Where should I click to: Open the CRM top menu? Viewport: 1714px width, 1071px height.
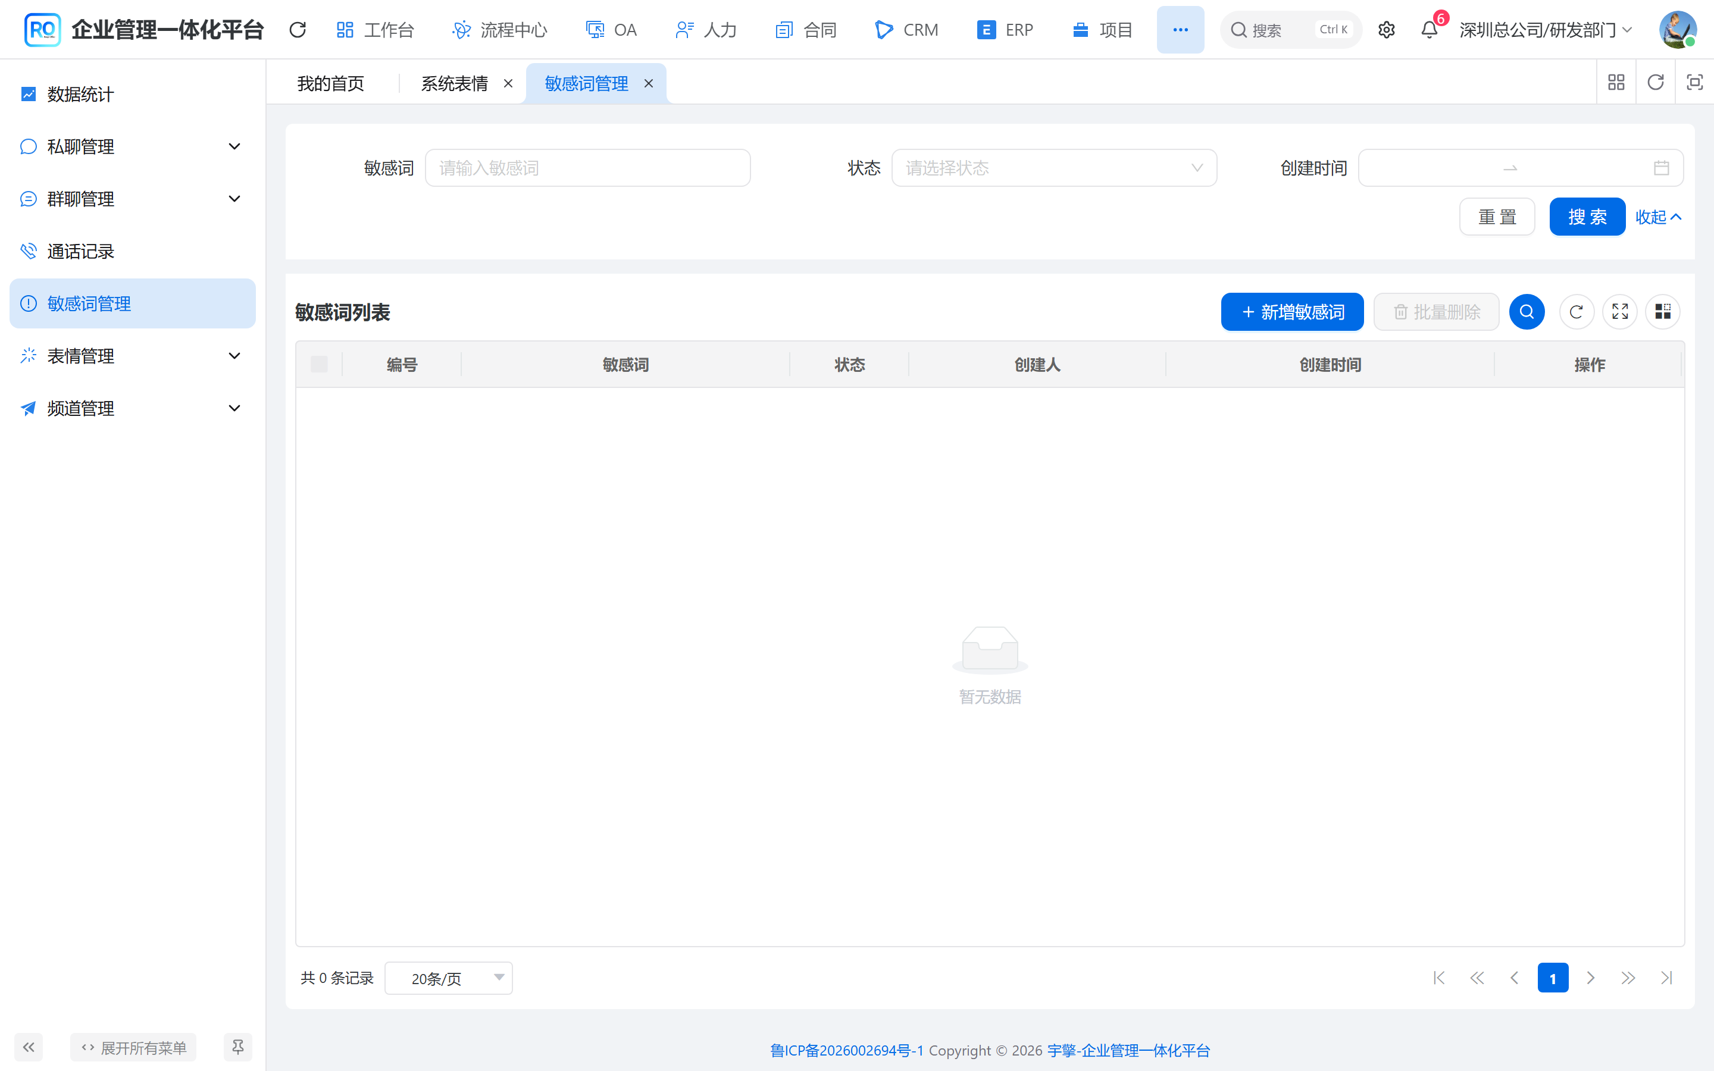[x=906, y=30]
